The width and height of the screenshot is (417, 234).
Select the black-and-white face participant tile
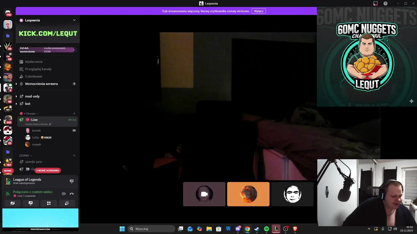tap(292, 194)
